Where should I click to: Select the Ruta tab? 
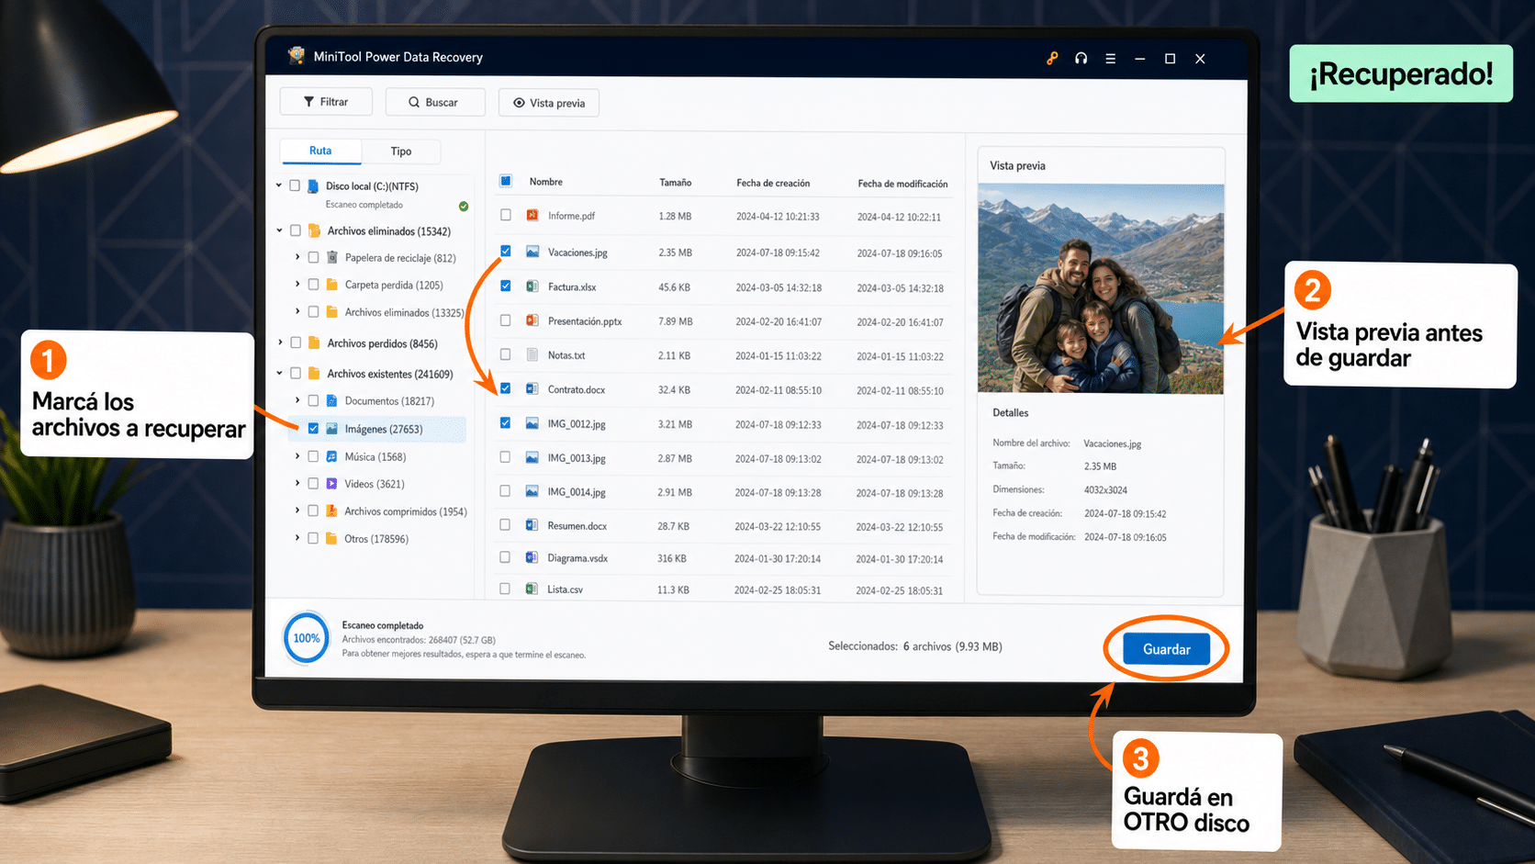pyautogui.click(x=320, y=151)
